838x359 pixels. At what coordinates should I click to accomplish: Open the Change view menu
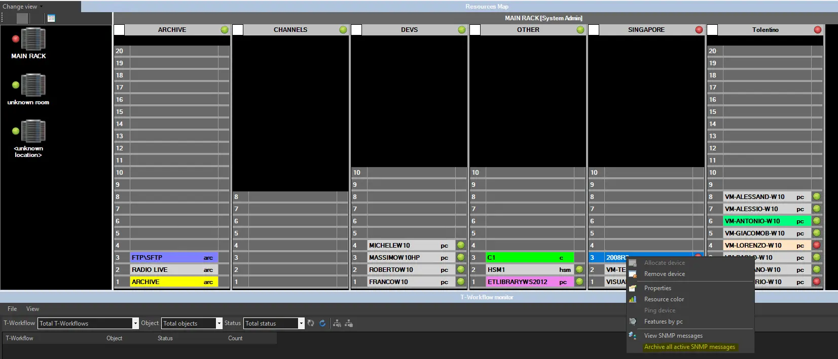[x=22, y=7]
